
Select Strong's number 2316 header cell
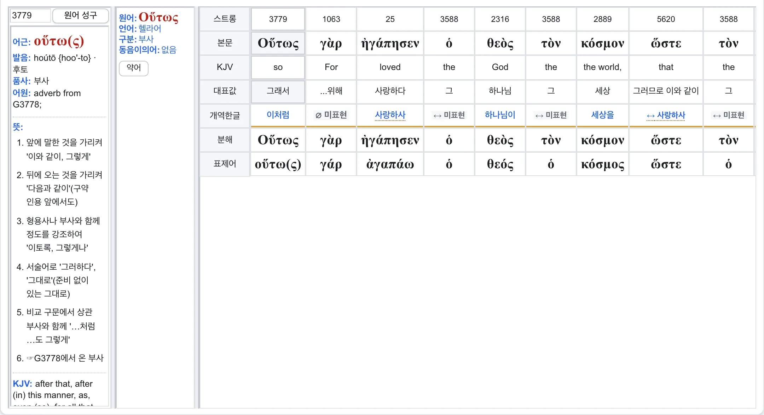(500, 19)
